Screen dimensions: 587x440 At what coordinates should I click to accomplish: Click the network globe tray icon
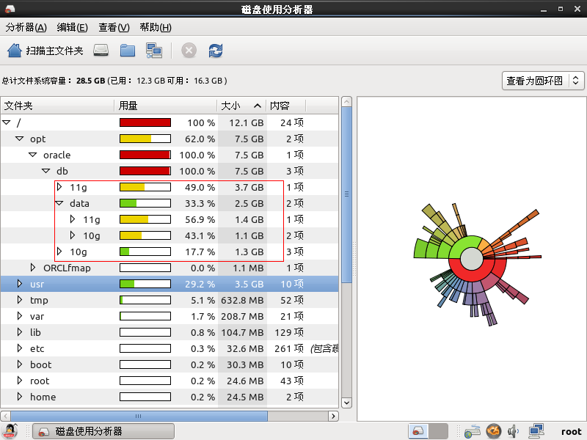click(x=472, y=431)
